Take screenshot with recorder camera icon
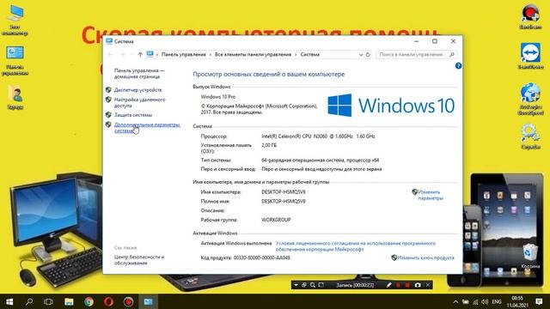550x309 pixels. (418, 285)
